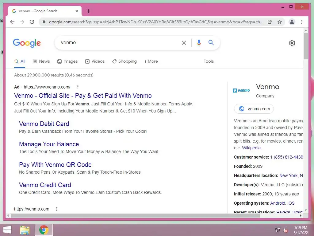Open the Chrome profile avatar icon
Viewport: 314px width, 236px height.
[292, 22]
